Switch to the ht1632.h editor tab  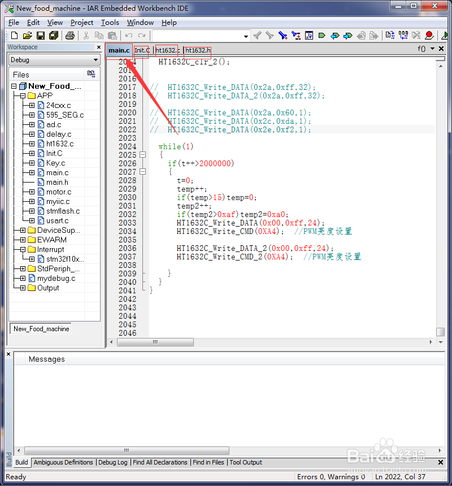198,50
